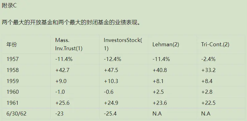Click the -1.0 value in 1960 row
247x121 pixels.
coord(60,92)
